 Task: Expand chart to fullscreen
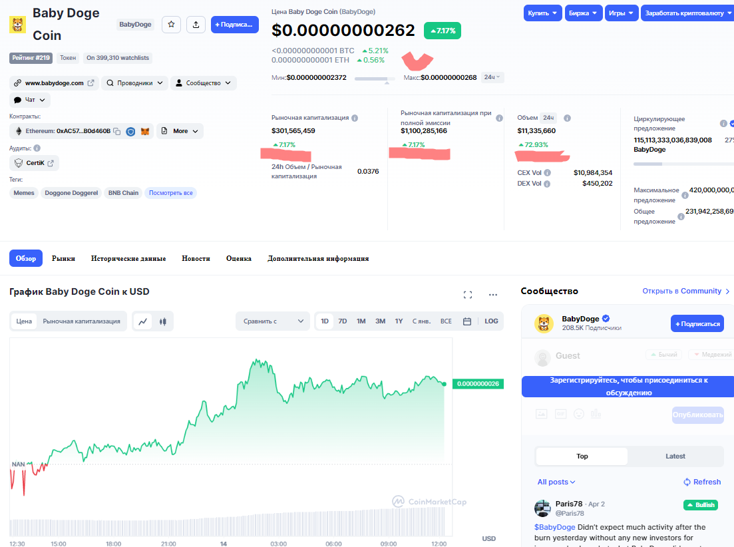tap(468, 295)
